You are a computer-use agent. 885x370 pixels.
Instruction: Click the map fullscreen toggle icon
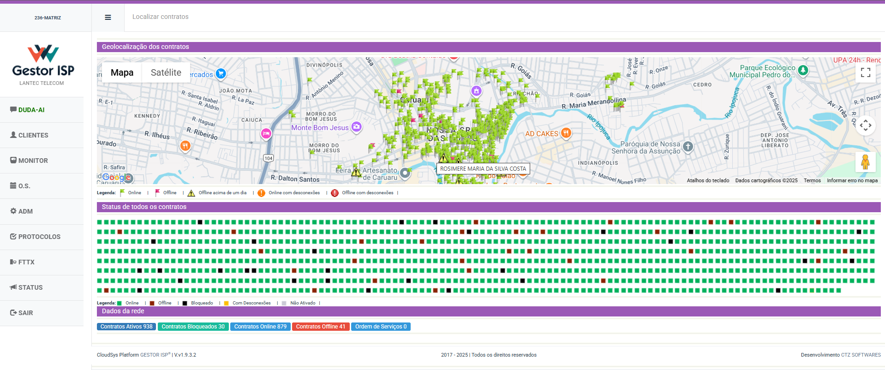[865, 72]
